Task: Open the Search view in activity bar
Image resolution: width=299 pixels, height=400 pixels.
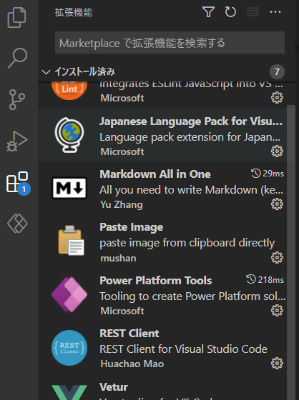Action: point(17,58)
